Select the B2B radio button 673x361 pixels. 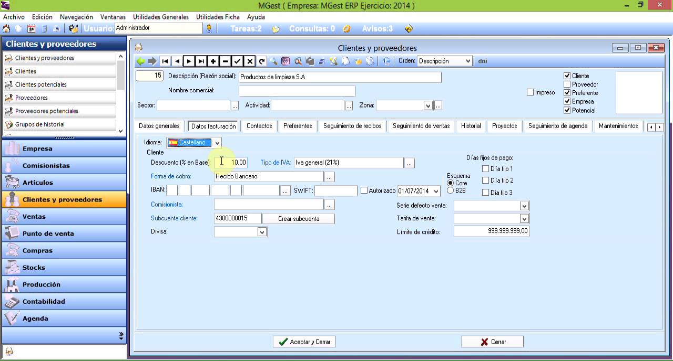click(x=450, y=190)
